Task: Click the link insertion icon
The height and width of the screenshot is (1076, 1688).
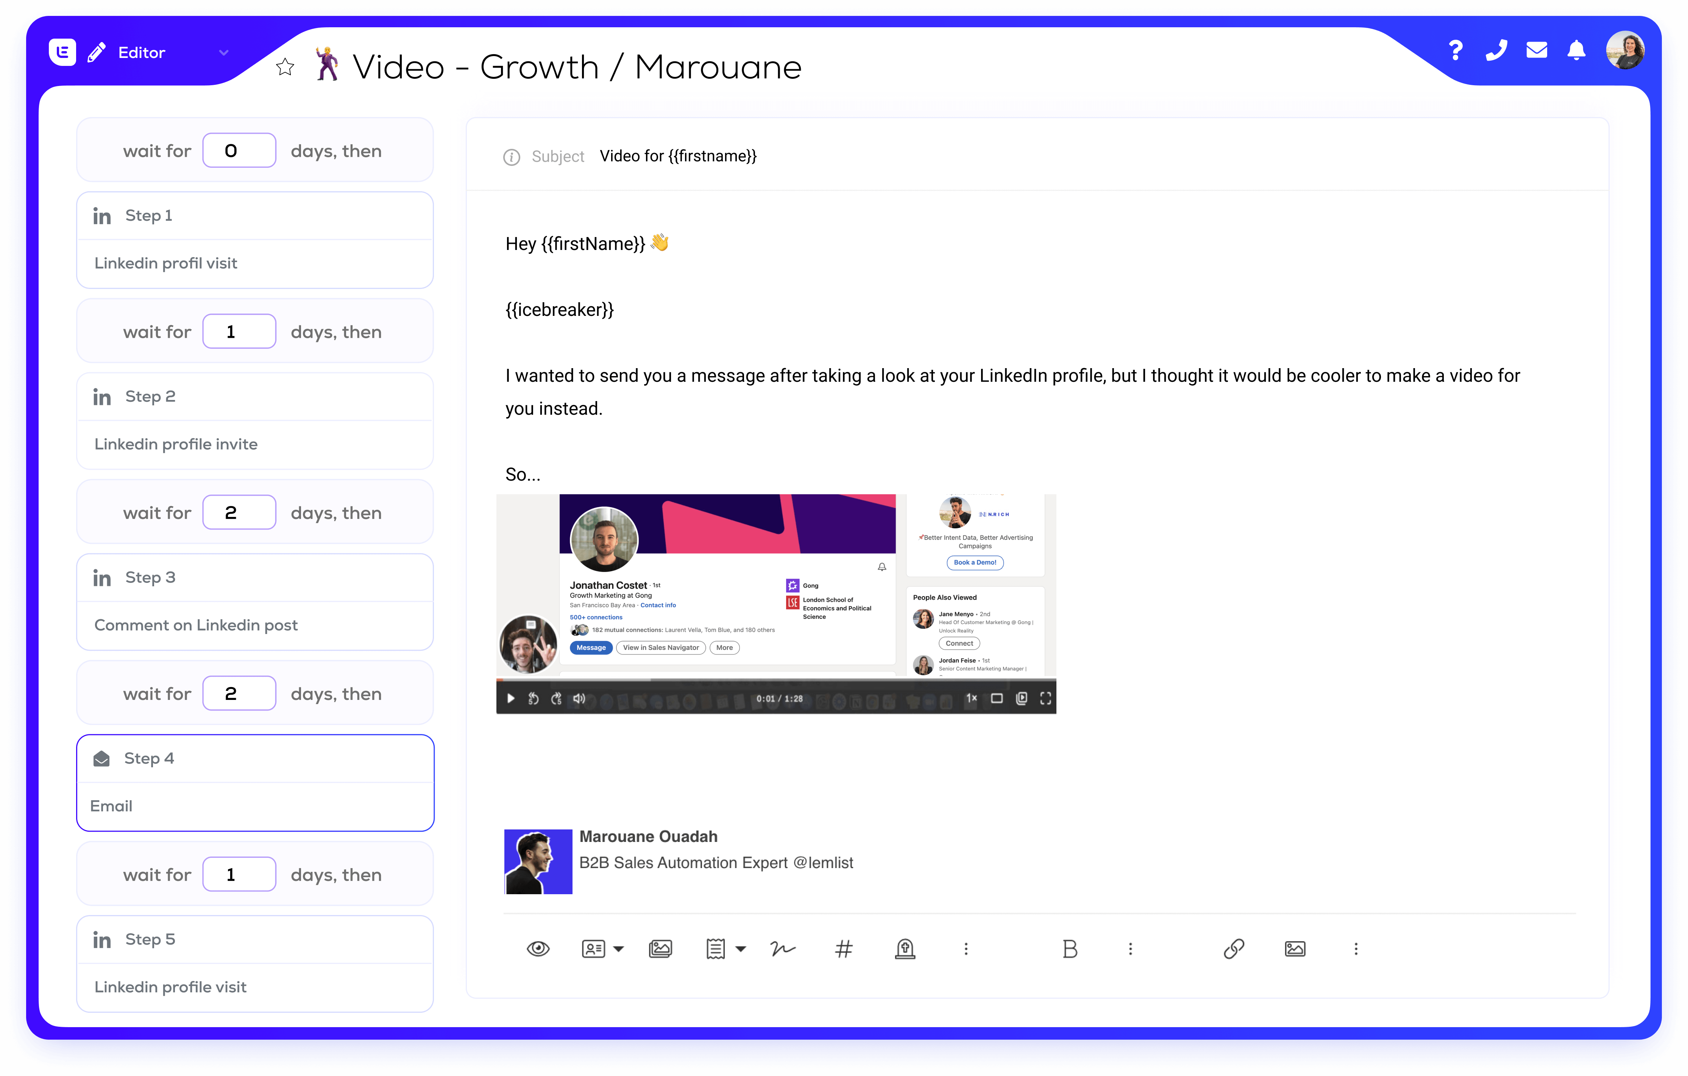Action: tap(1234, 949)
